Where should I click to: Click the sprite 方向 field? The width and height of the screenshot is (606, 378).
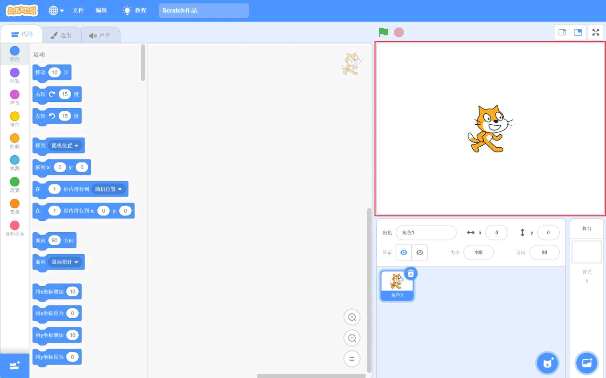click(x=544, y=252)
